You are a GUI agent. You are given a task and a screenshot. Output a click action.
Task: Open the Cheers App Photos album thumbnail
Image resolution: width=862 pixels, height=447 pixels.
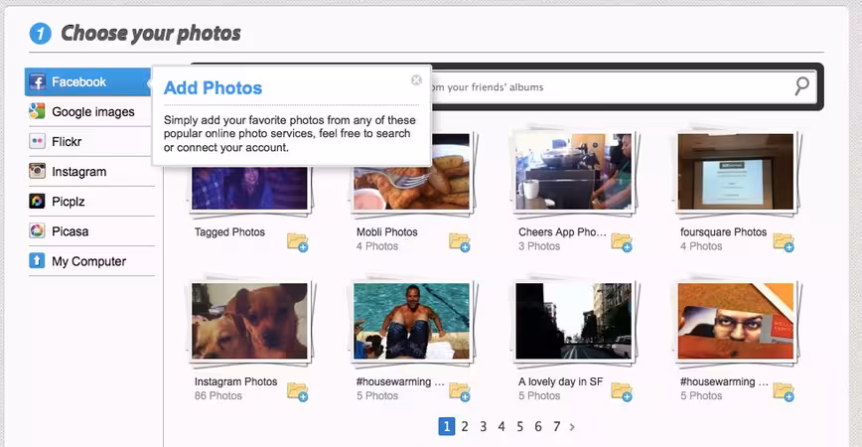pyautogui.click(x=573, y=171)
